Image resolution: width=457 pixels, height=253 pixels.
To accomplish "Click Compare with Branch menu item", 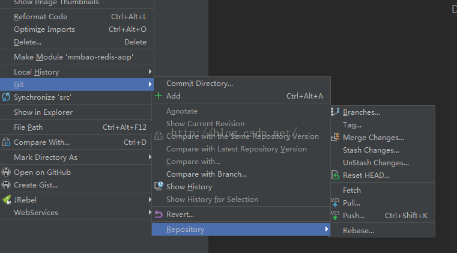I will tap(206, 174).
